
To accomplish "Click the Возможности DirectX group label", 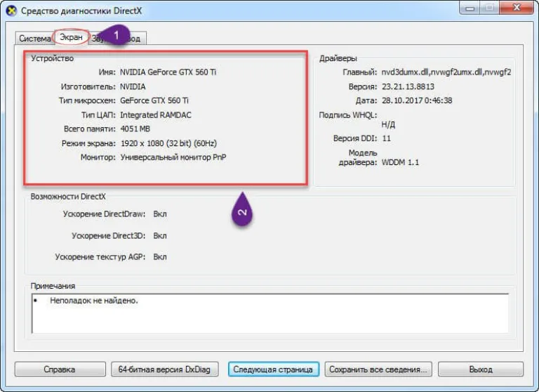I will click(x=68, y=197).
